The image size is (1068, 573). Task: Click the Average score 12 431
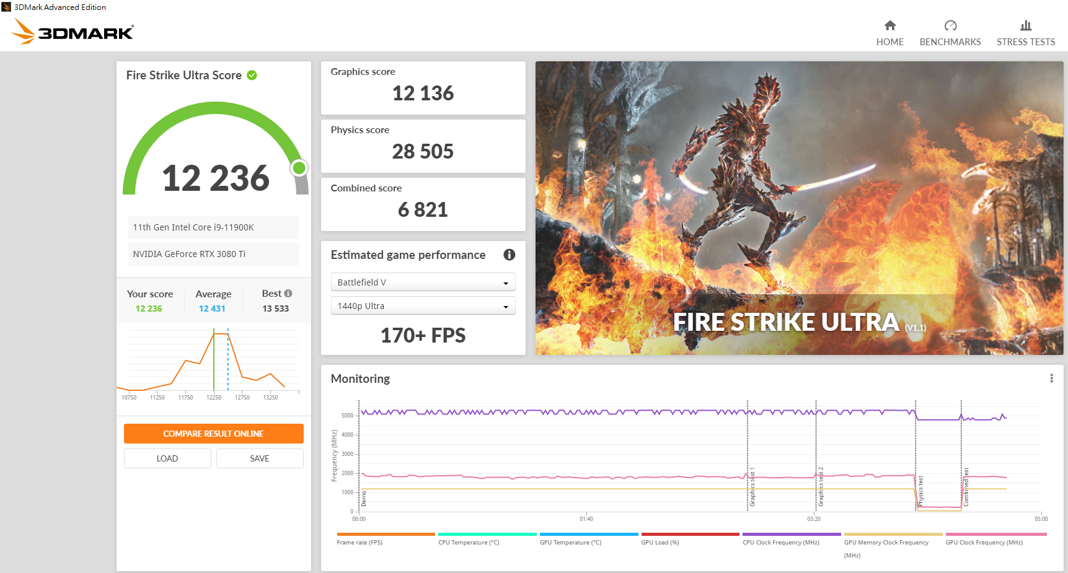(212, 308)
